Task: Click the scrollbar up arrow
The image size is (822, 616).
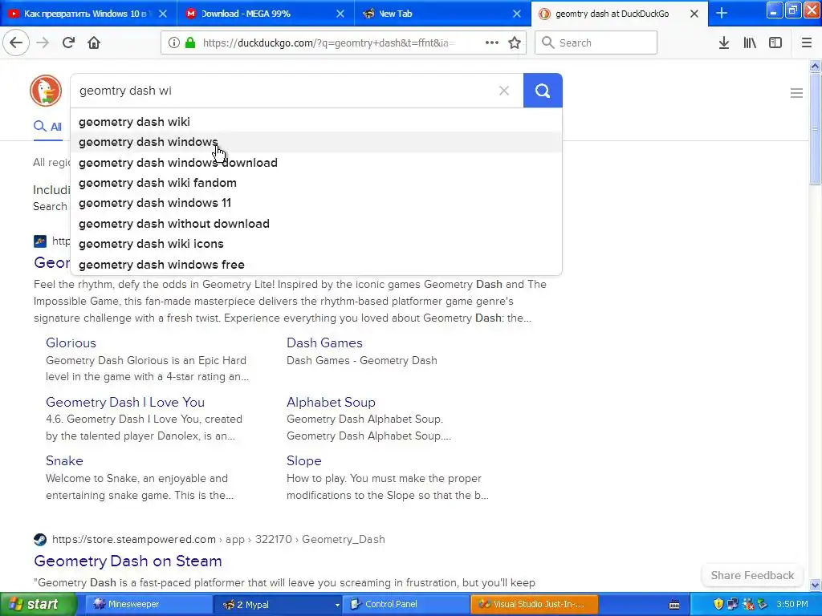Action: [815, 66]
